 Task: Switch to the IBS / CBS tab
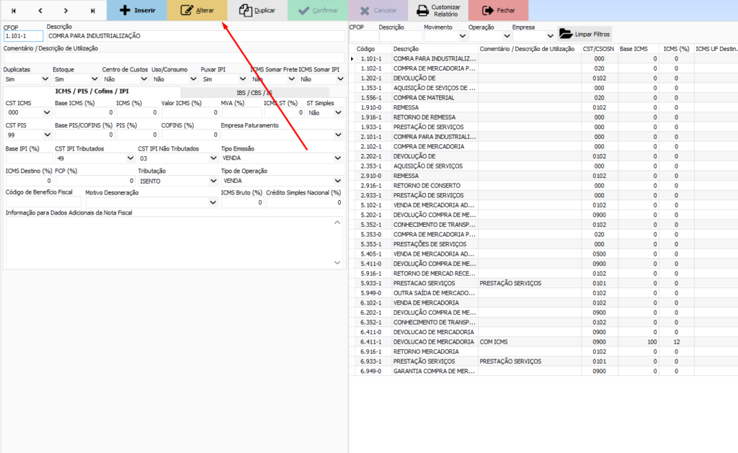pos(254,92)
